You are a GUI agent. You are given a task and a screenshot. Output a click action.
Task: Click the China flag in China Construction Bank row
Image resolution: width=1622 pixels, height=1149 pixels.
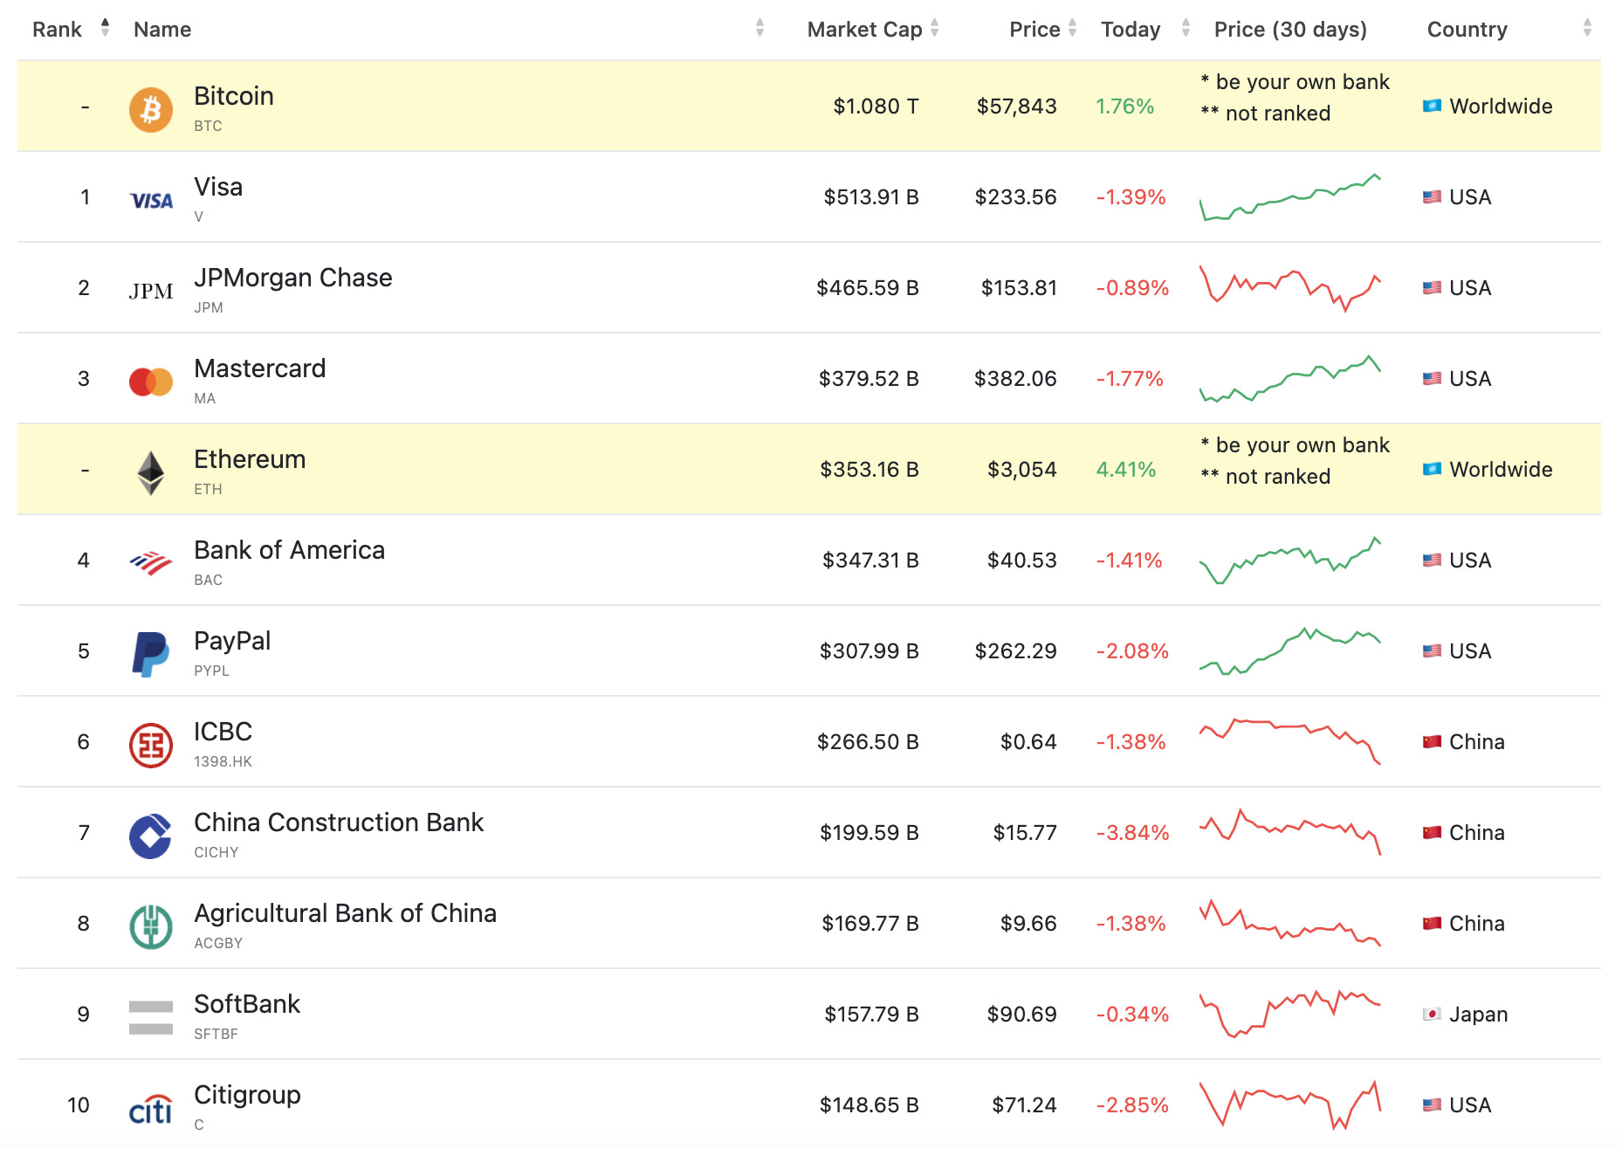click(x=1432, y=833)
